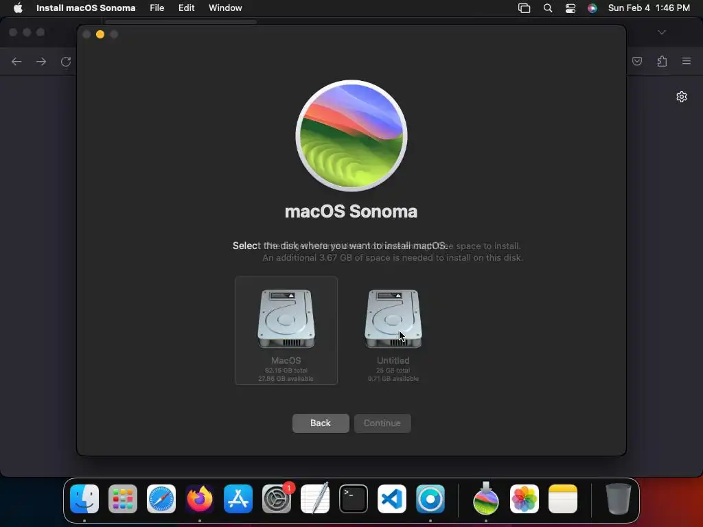703x527 pixels.
Task: Open Spotlight search in menu bar
Action: pyautogui.click(x=547, y=8)
